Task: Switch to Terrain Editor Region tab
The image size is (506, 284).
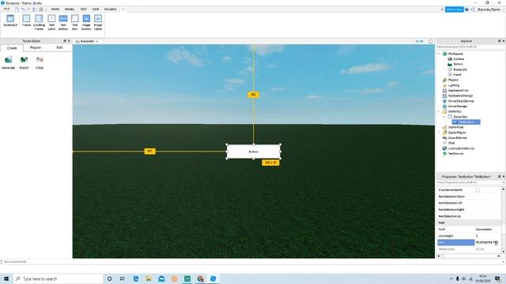Action: click(x=36, y=47)
